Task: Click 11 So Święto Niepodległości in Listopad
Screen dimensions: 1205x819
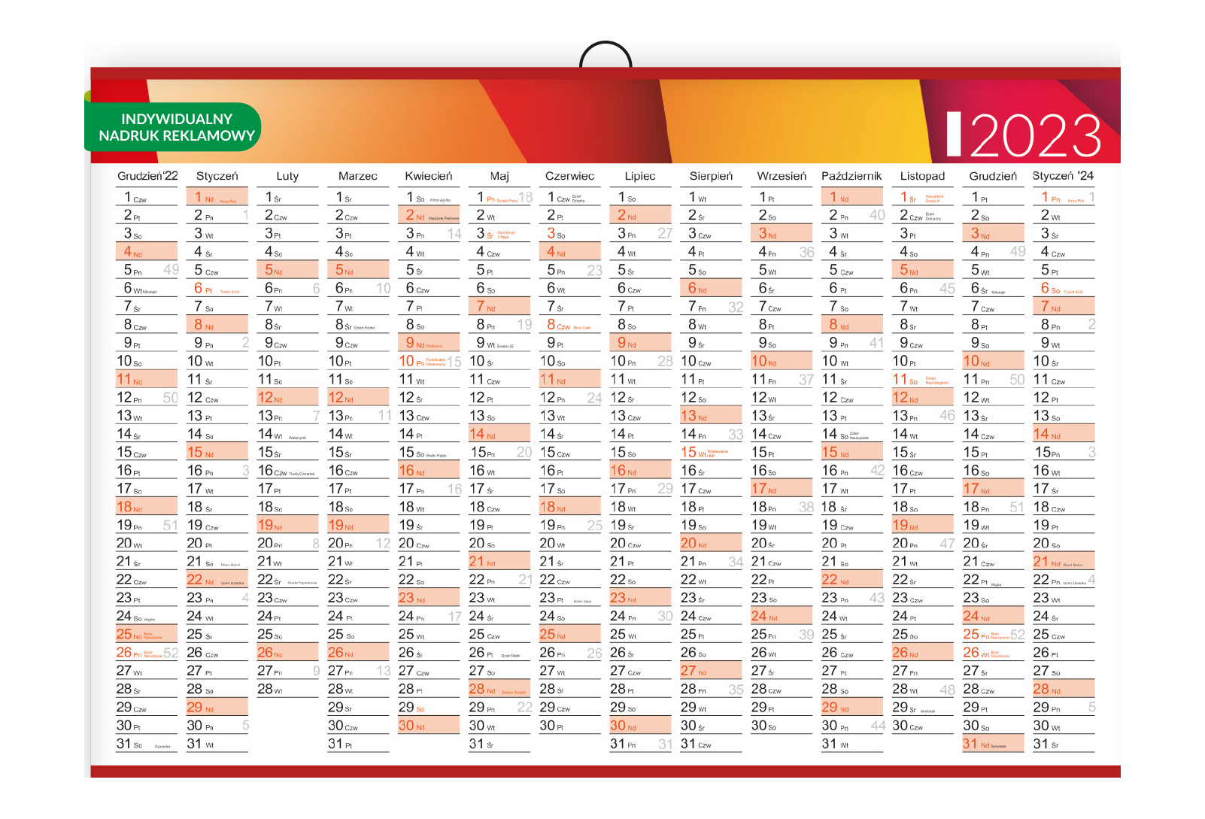Action: point(923,380)
